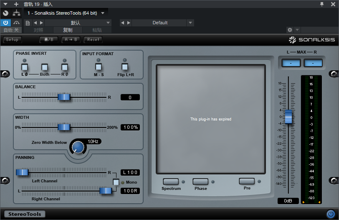Expand the Sonalksis StereoTools plugin selector
The image size is (339, 220).
point(103,13)
